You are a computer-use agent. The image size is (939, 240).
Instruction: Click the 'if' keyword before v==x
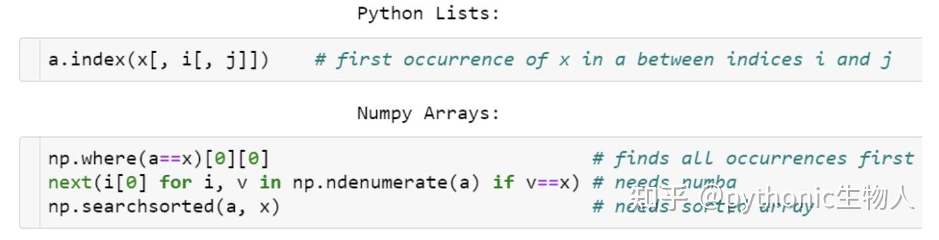coord(503,182)
